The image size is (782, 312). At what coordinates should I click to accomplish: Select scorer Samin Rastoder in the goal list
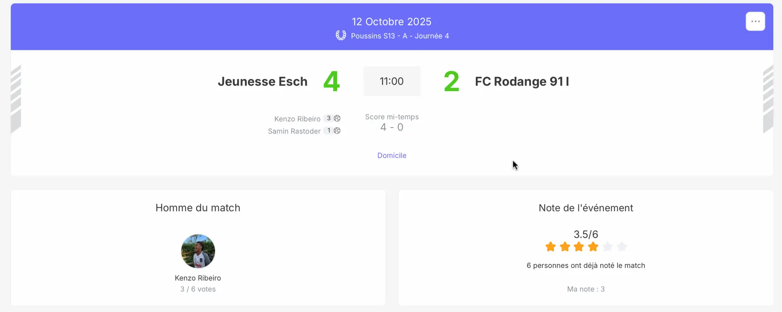(x=294, y=131)
